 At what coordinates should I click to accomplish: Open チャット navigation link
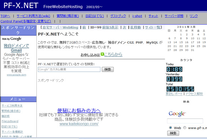coord(153,16)
